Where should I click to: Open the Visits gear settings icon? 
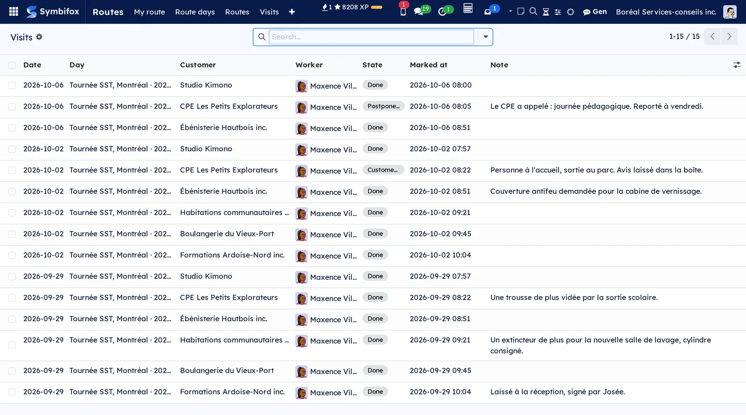pos(39,37)
